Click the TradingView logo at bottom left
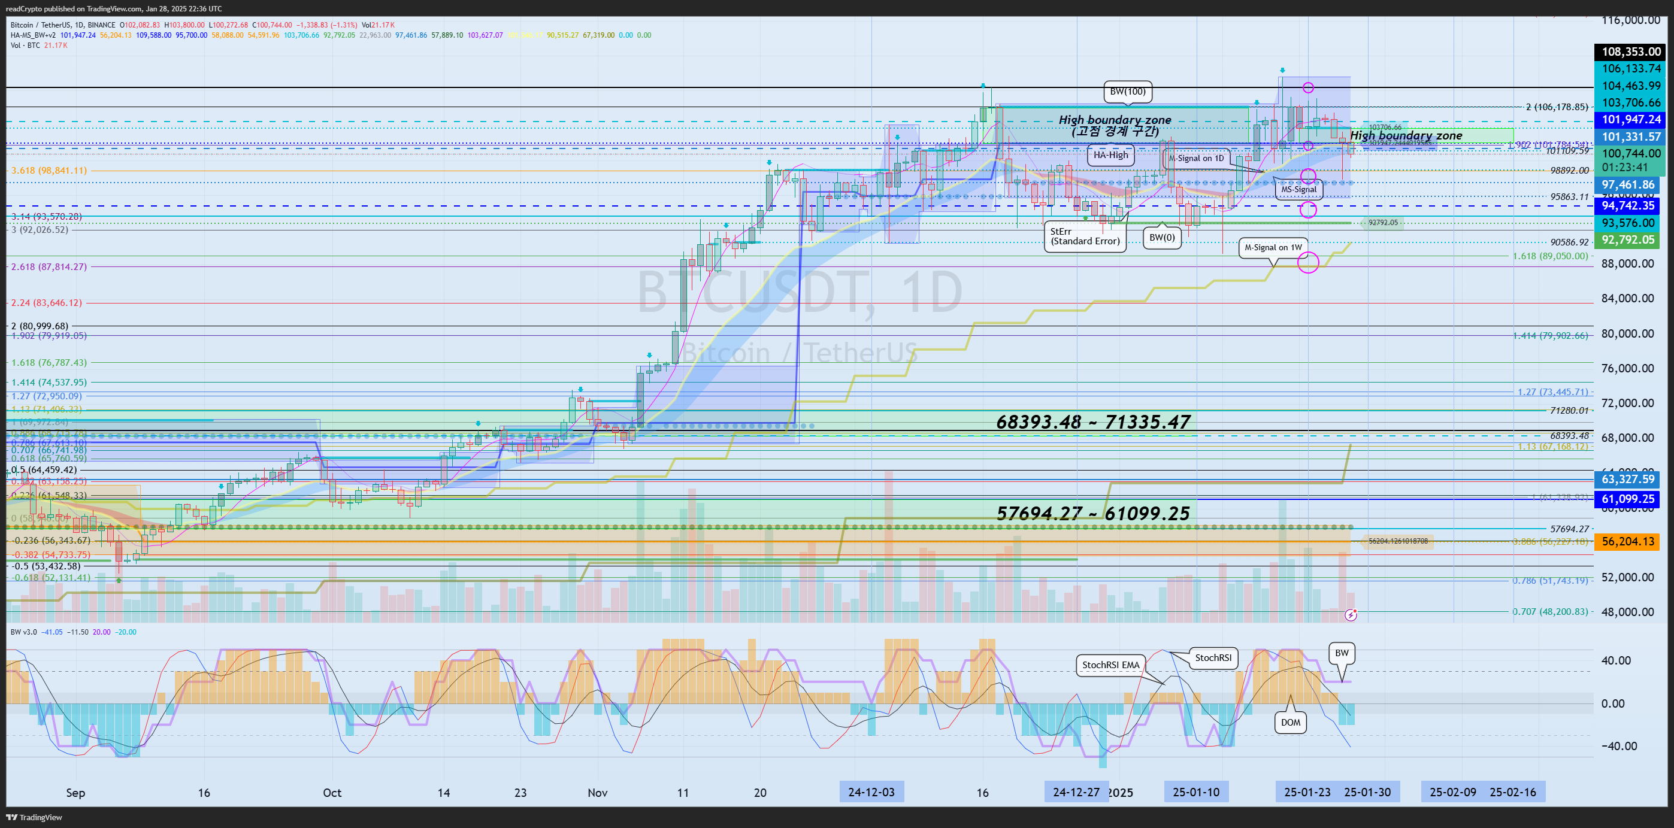The height and width of the screenshot is (828, 1674). click(x=34, y=818)
